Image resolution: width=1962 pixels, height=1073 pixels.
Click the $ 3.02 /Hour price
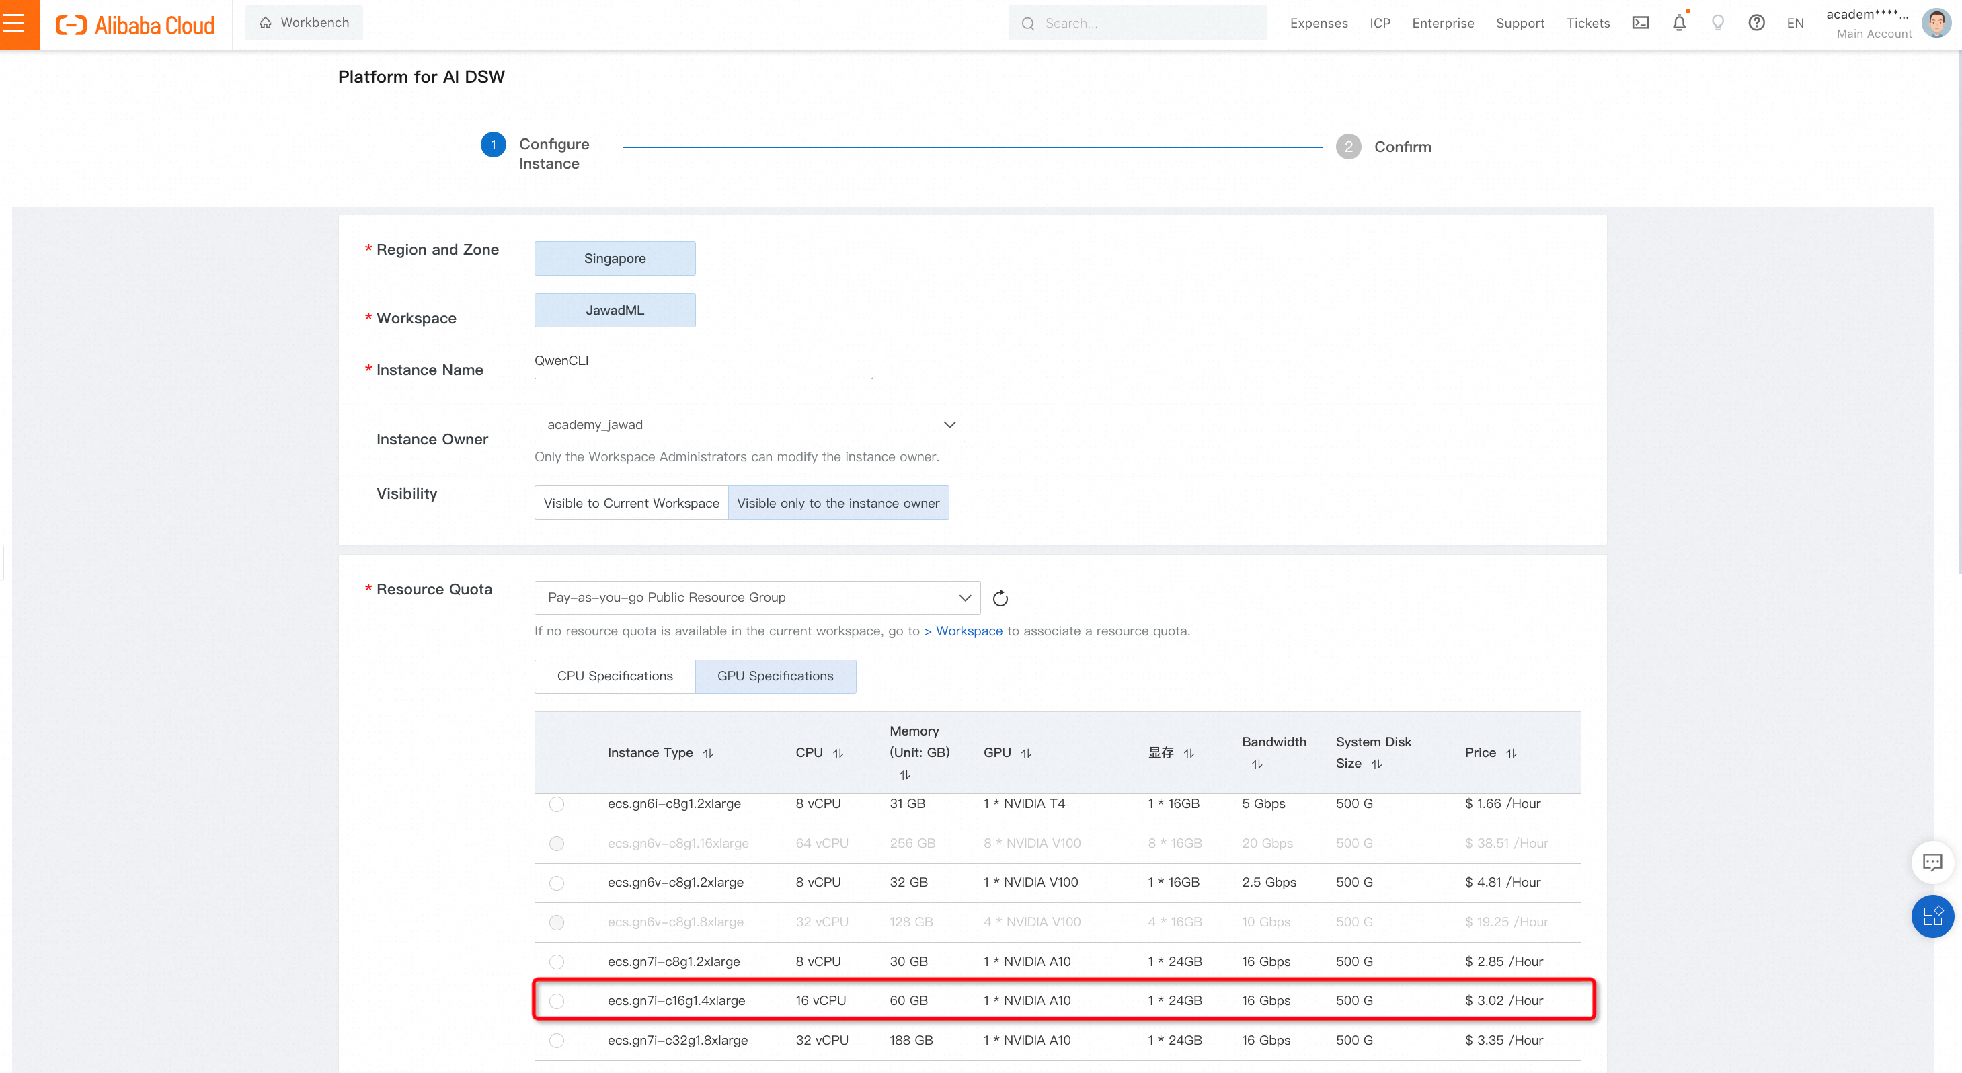point(1503,1000)
